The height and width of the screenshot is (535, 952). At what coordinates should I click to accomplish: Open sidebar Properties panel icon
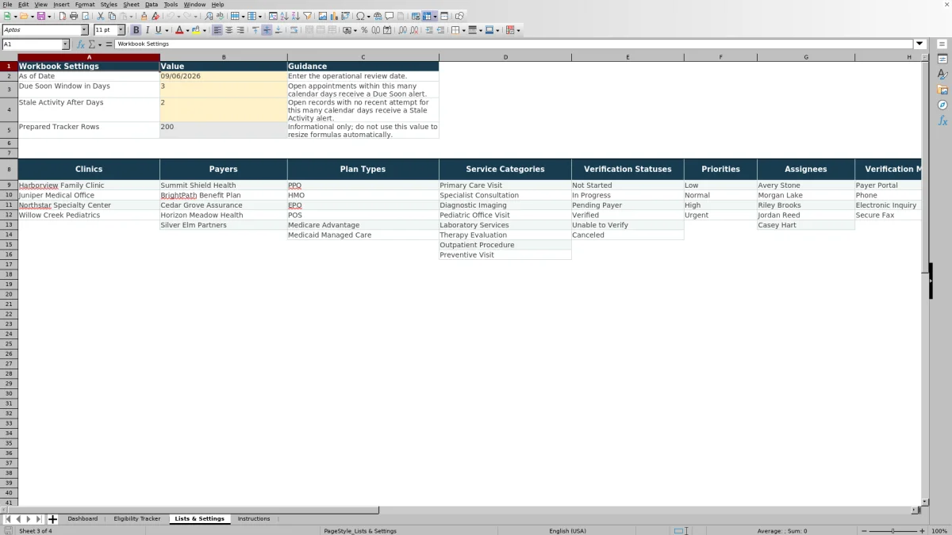942,59
